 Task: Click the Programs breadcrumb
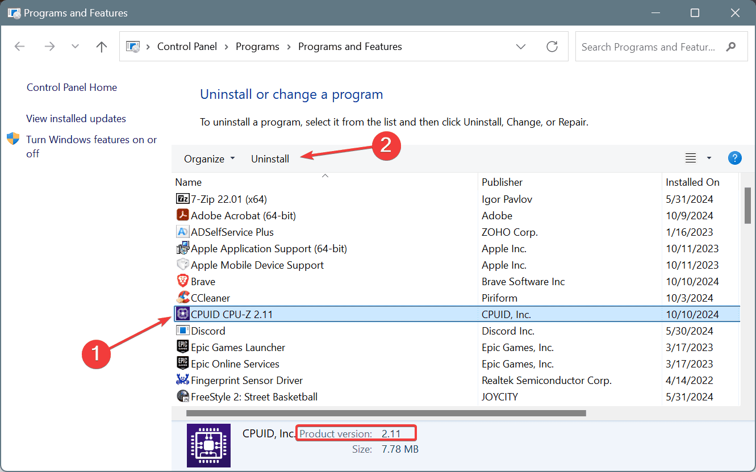click(257, 47)
